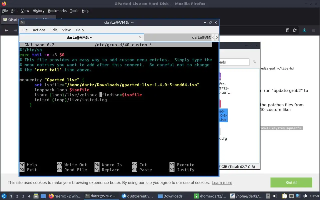Follow the Learn more cookie link
The height and width of the screenshot is (200, 320).
click(222, 182)
